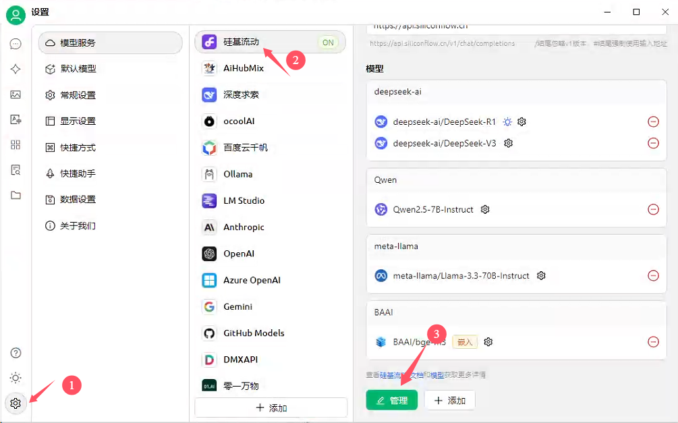The height and width of the screenshot is (423, 678).
Task: Remove the DeepSeek-V3 model
Action: click(653, 143)
